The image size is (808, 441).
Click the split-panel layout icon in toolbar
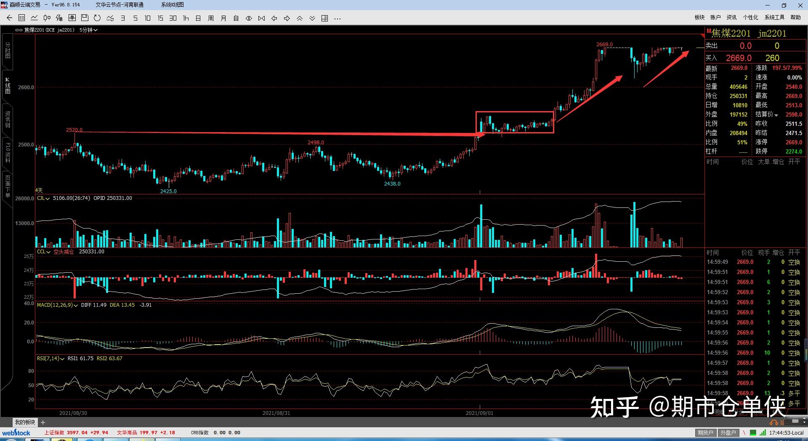coord(325,18)
